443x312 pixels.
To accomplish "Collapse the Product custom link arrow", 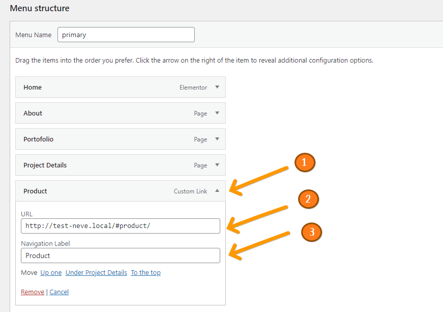I will click(217, 191).
